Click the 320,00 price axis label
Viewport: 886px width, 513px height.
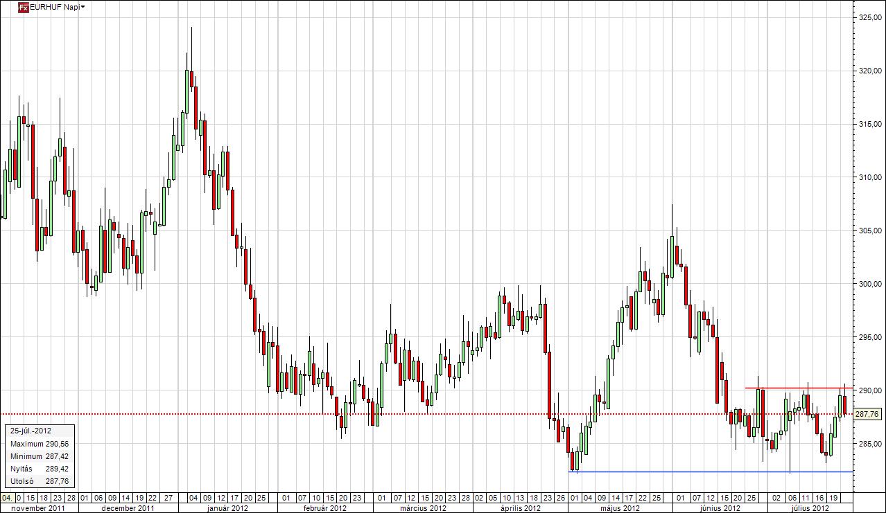[869, 71]
